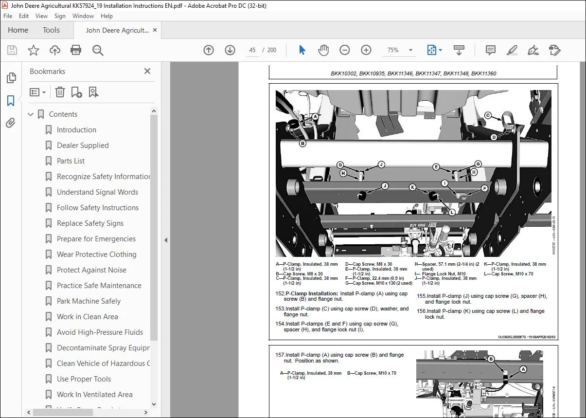Collapse the Contents bookmark tree
Screen dimensions: 586x418
(31, 114)
